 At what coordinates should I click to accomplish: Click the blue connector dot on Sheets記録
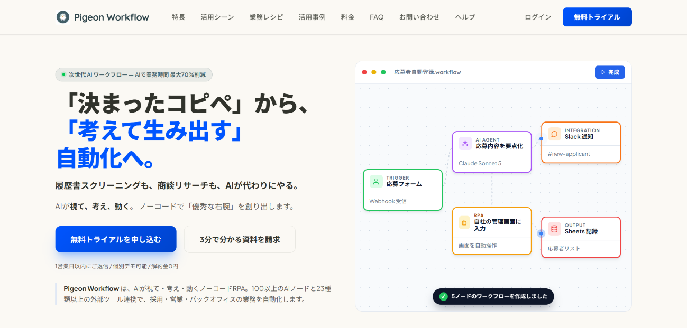541,233
